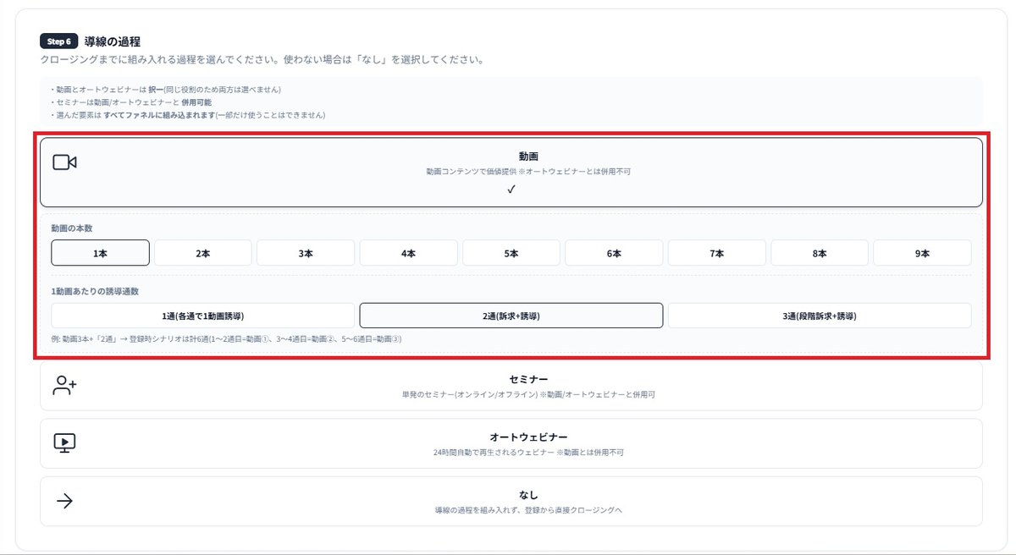Click the seminar person-plus icon
The height and width of the screenshot is (555, 1016).
tap(64, 386)
